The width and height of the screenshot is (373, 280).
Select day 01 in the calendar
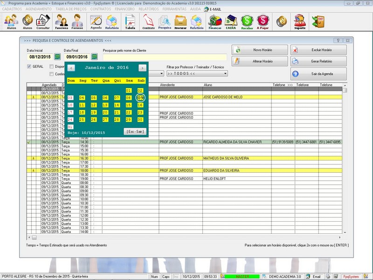[x=129, y=91]
